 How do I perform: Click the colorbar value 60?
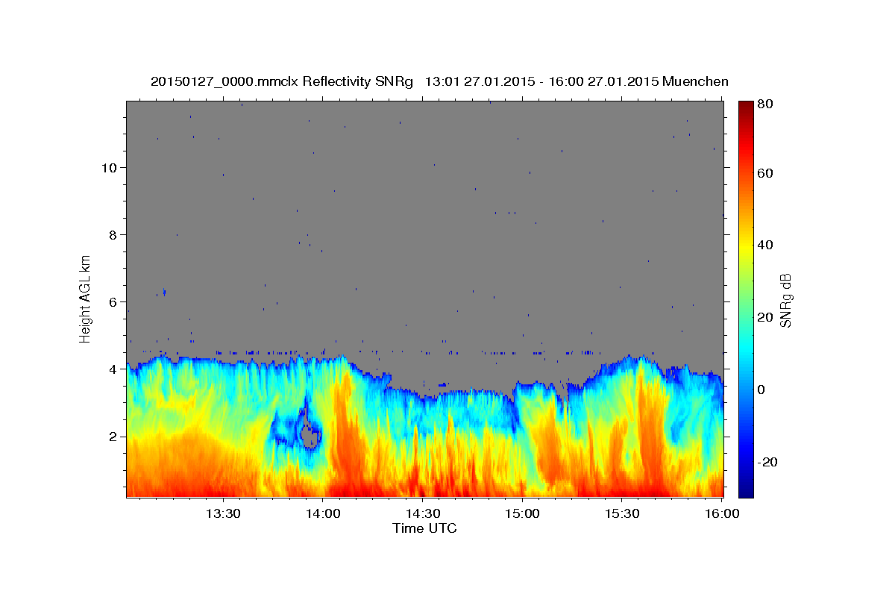[x=767, y=173]
